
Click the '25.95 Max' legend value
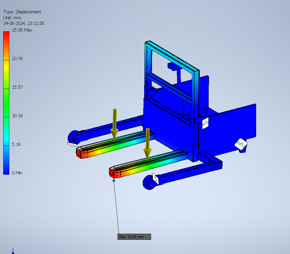click(x=22, y=30)
